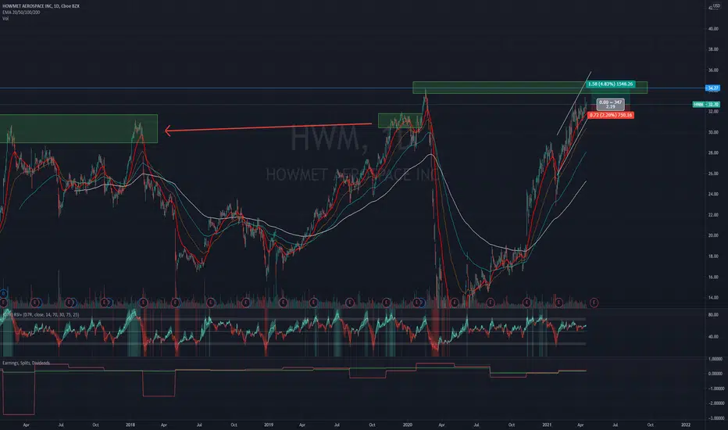Click the 20.00 price axis label
728x430 pixels.
pos(712,235)
